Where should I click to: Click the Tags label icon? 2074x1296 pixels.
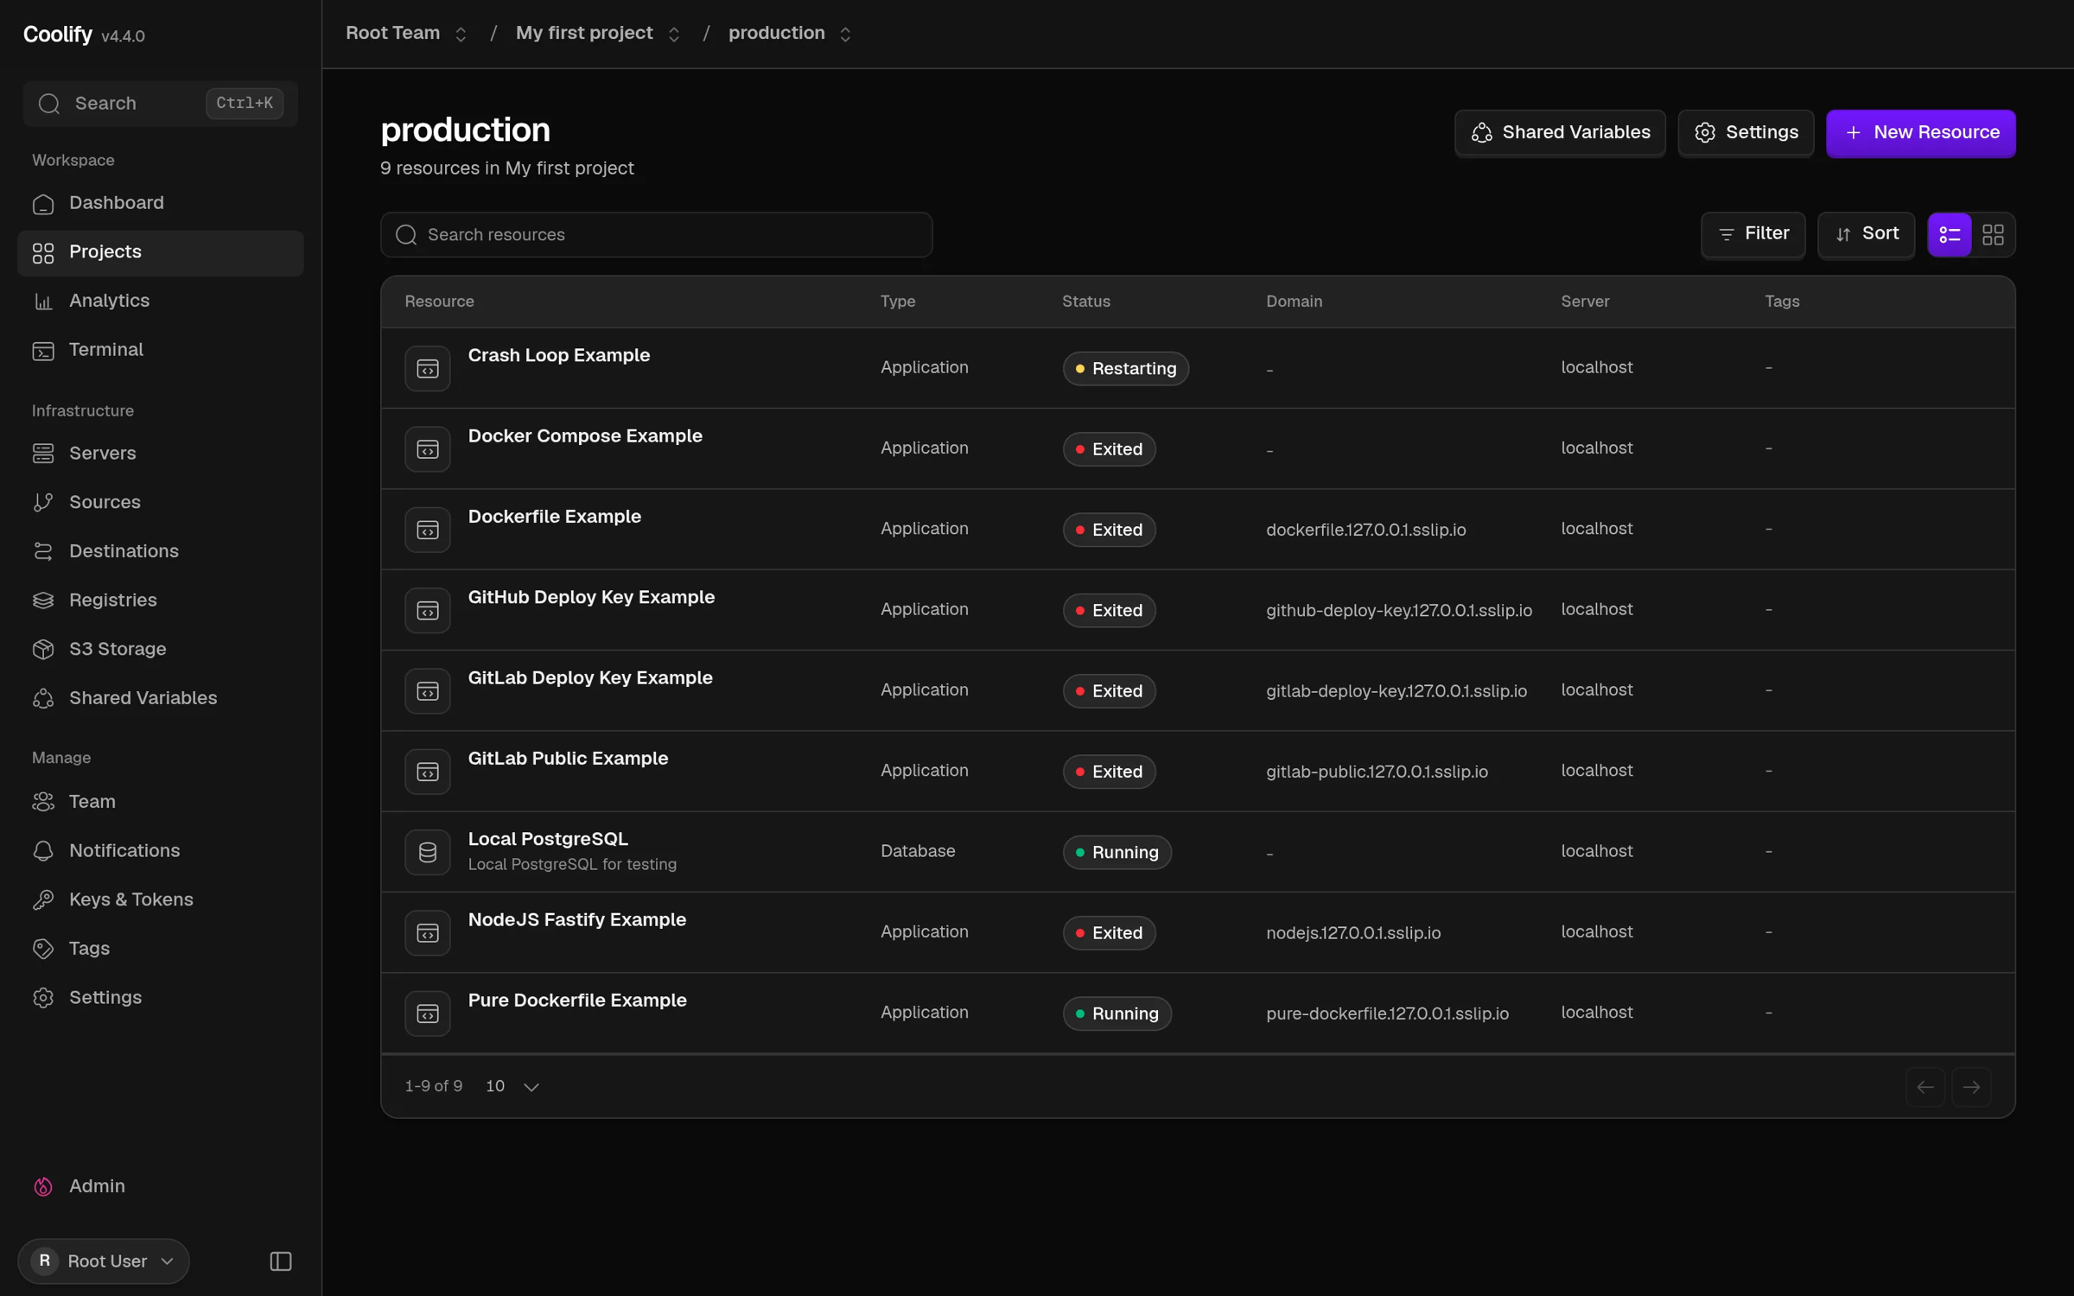[x=43, y=949]
